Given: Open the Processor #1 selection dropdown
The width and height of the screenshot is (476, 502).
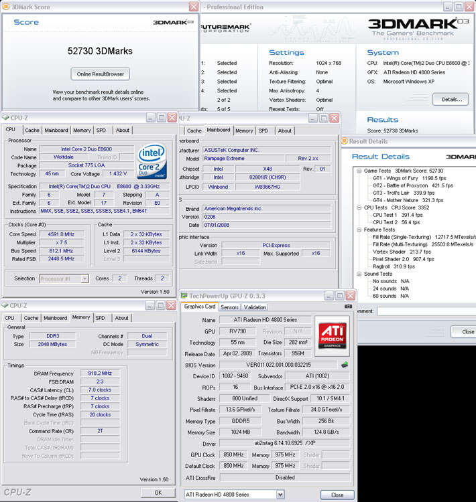Looking at the screenshot, I should point(84,279).
